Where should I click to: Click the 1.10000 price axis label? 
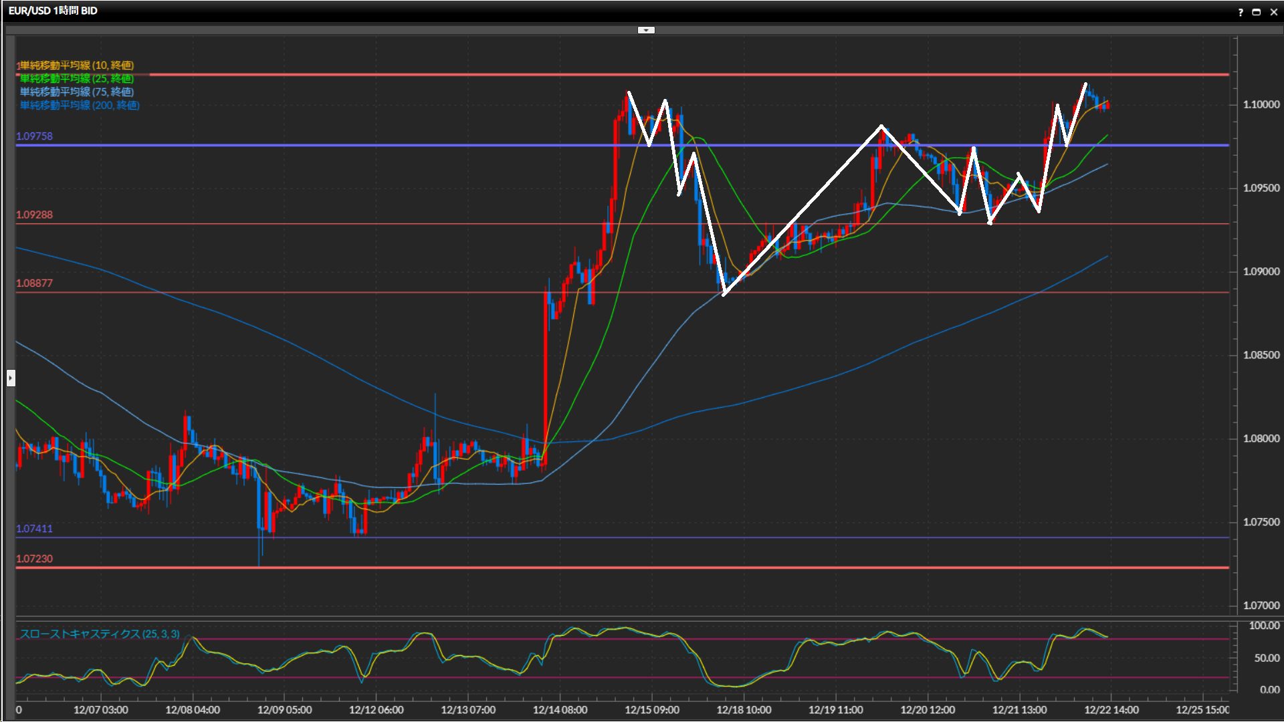point(1261,104)
